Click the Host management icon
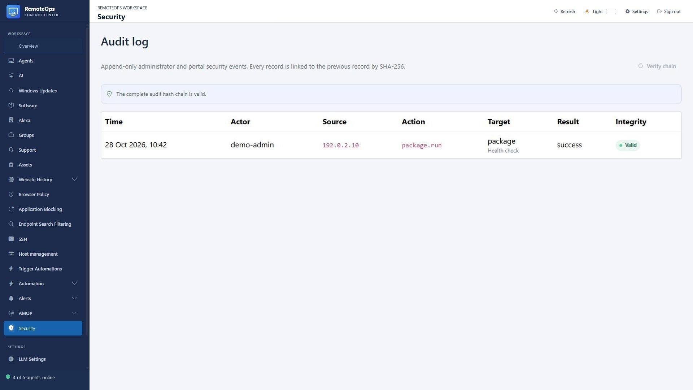 tap(11, 254)
